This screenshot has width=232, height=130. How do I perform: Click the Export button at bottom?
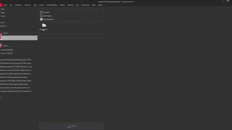pos(71,126)
